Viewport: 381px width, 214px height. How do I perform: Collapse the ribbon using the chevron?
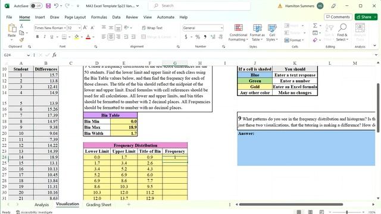(x=374, y=46)
